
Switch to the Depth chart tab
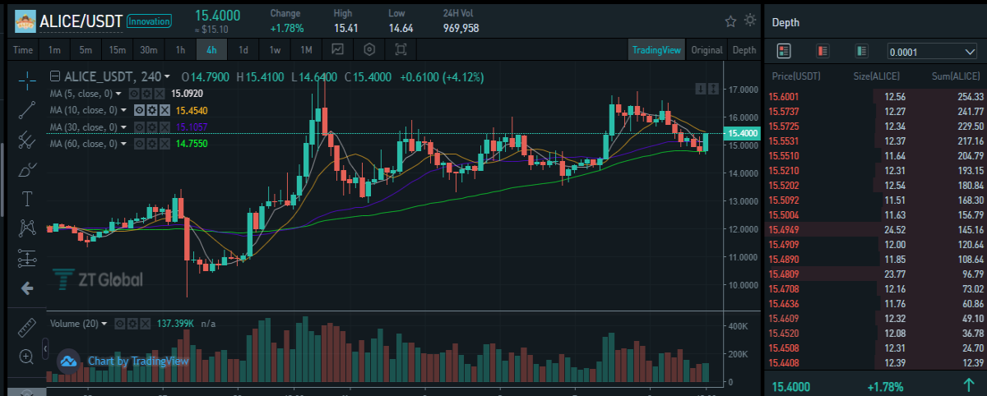pos(744,49)
